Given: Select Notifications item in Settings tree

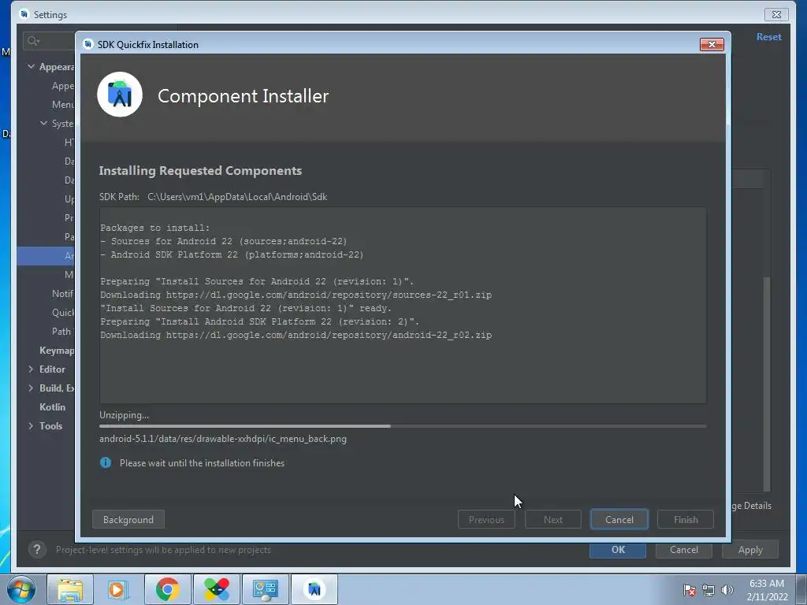Looking at the screenshot, I should click(x=63, y=293).
